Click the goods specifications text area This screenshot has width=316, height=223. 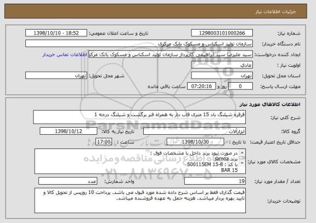pyautogui.click(x=140, y=161)
